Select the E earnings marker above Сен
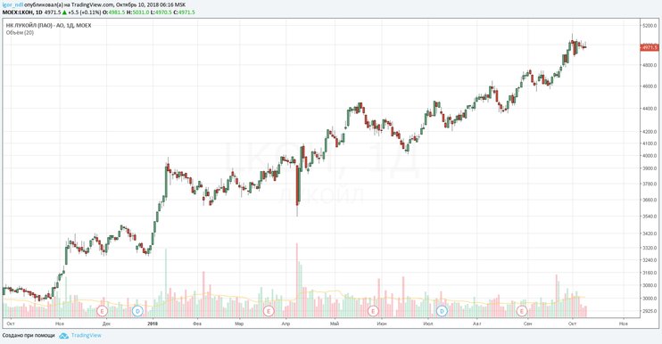Image resolution: width=662 pixels, height=344 pixels. [x=522, y=311]
